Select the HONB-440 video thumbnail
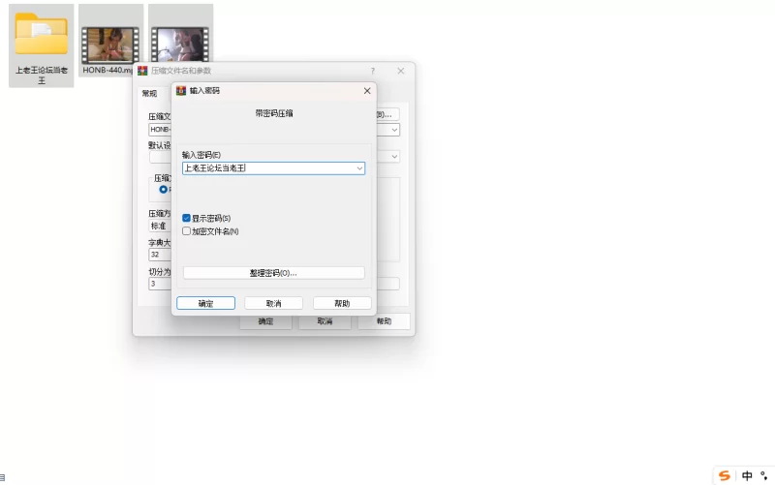This screenshot has height=485, width=775. coord(110,45)
